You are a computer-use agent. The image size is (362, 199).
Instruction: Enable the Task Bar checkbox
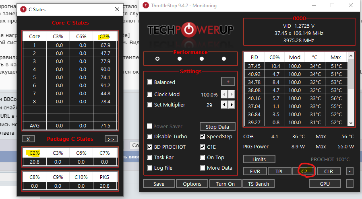pyautogui.click(x=150, y=157)
